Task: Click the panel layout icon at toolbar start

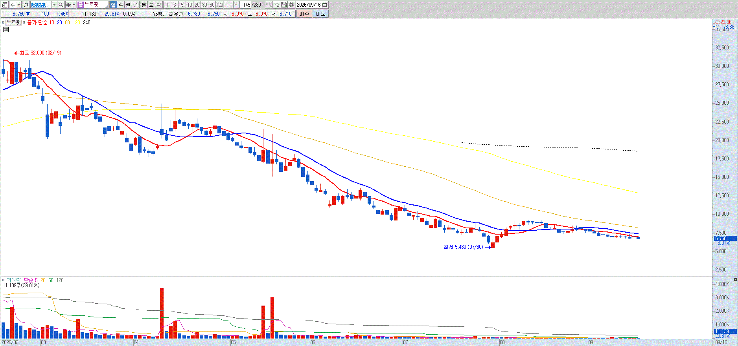Action: pos(5,5)
